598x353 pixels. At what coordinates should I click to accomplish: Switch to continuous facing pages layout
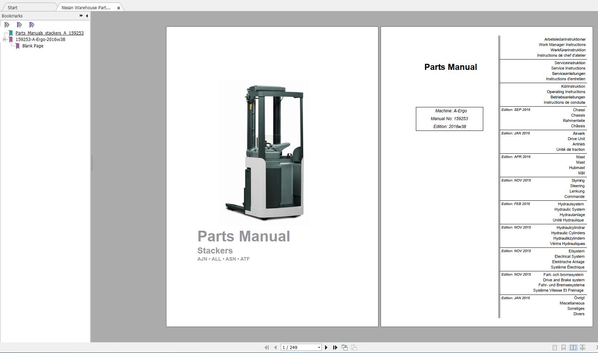[x=583, y=347]
